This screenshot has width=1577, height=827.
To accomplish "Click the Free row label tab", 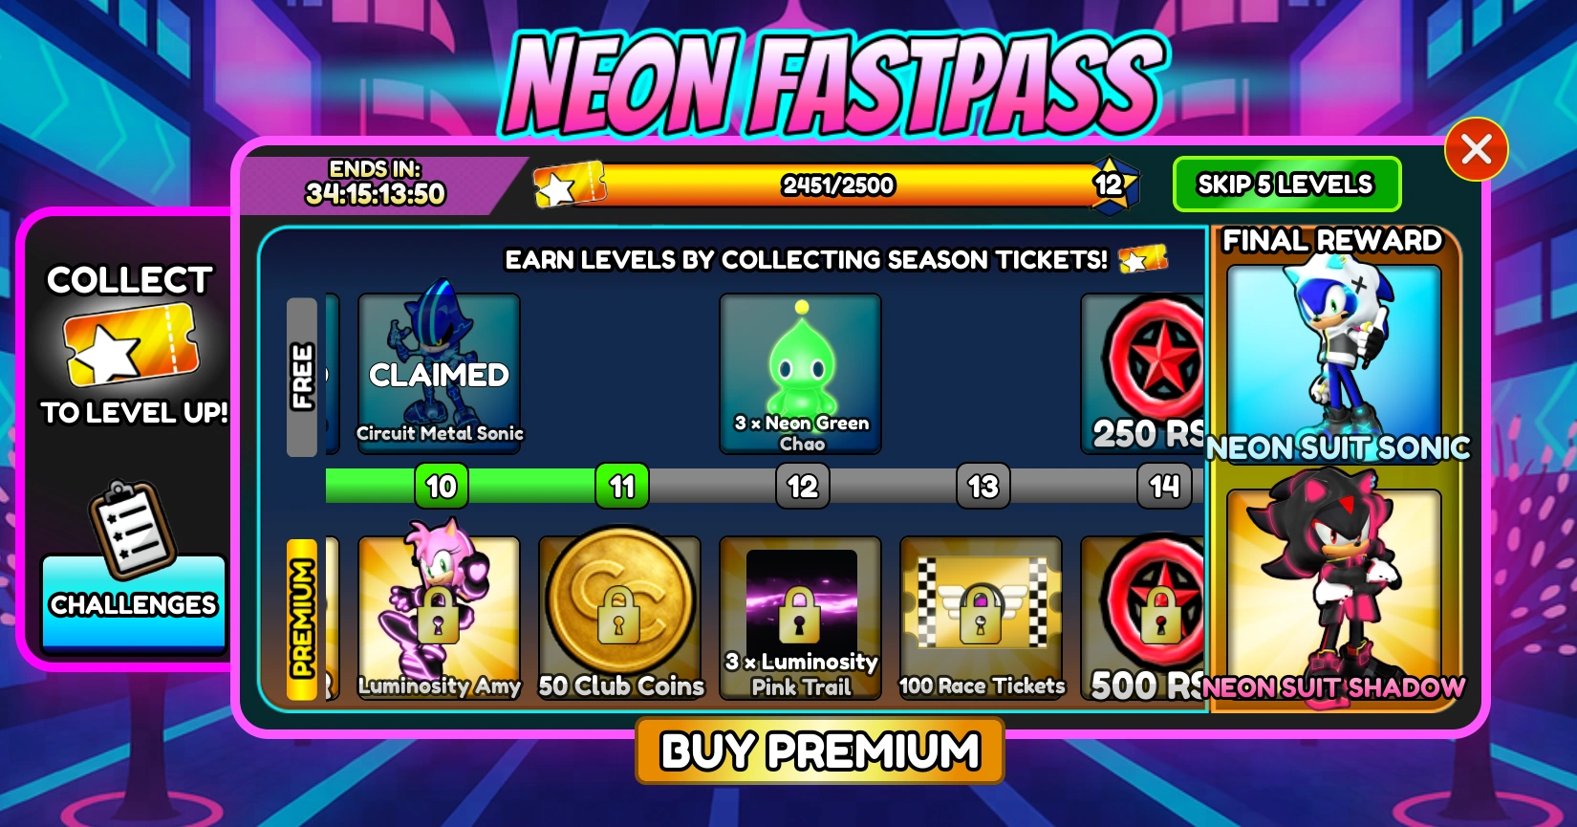I will click(302, 377).
